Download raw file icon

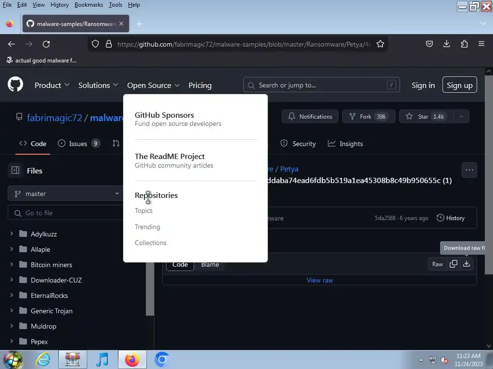click(x=467, y=264)
